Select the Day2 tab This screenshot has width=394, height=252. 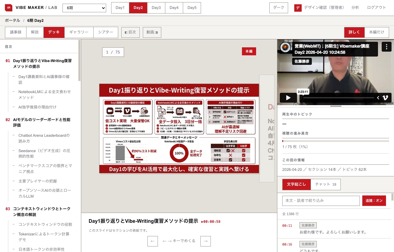(x=138, y=8)
